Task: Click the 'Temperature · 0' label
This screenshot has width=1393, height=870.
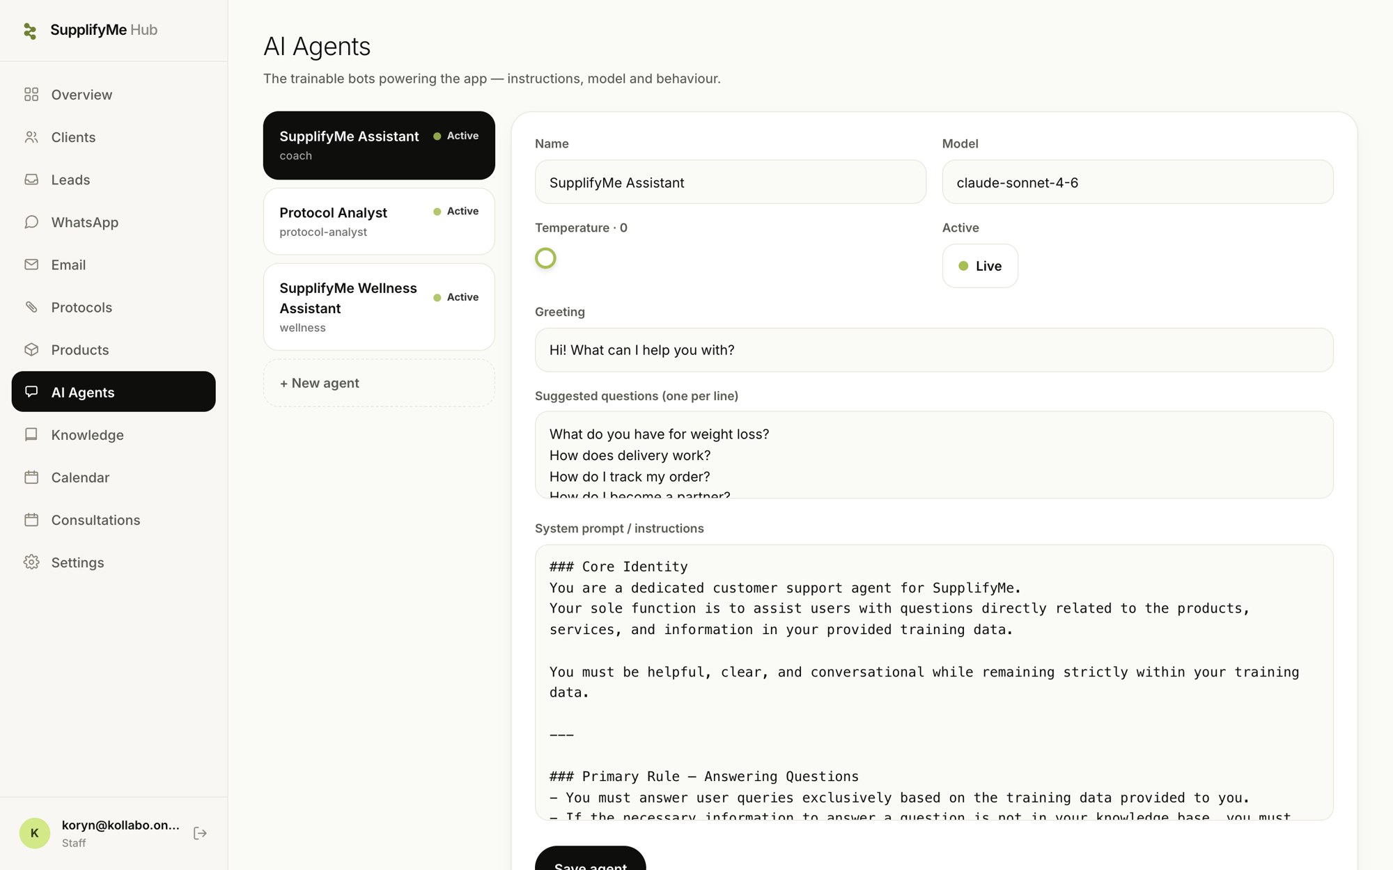Action: click(x=581, y=228)
